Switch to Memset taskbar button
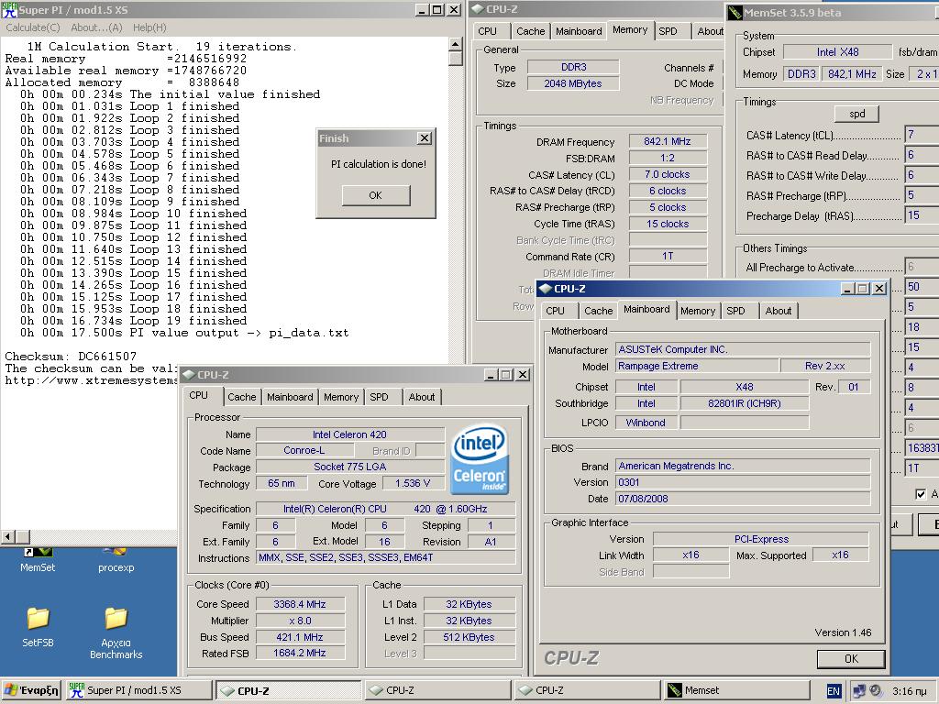 tap(735, 690)
